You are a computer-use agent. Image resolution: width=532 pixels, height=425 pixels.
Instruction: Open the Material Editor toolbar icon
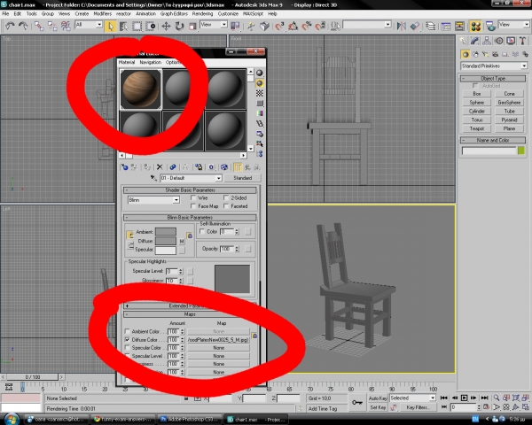click(x=475, y=26)
